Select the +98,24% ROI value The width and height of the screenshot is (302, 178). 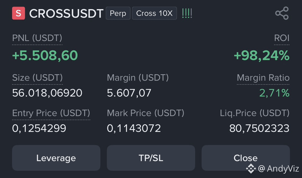pos(262,55)
